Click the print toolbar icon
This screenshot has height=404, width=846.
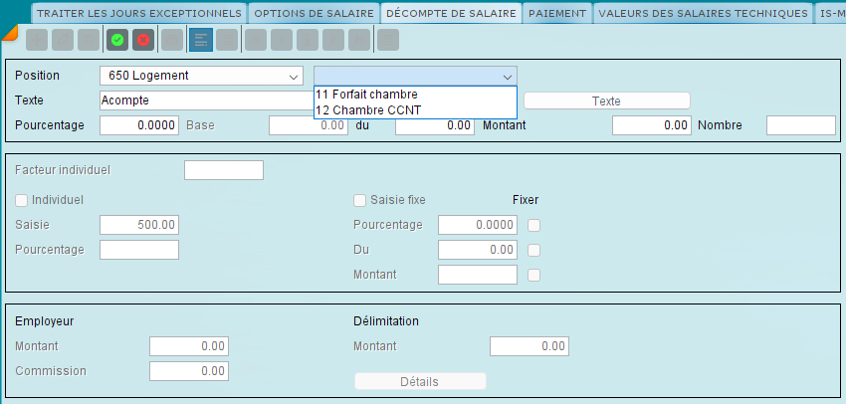172,40
